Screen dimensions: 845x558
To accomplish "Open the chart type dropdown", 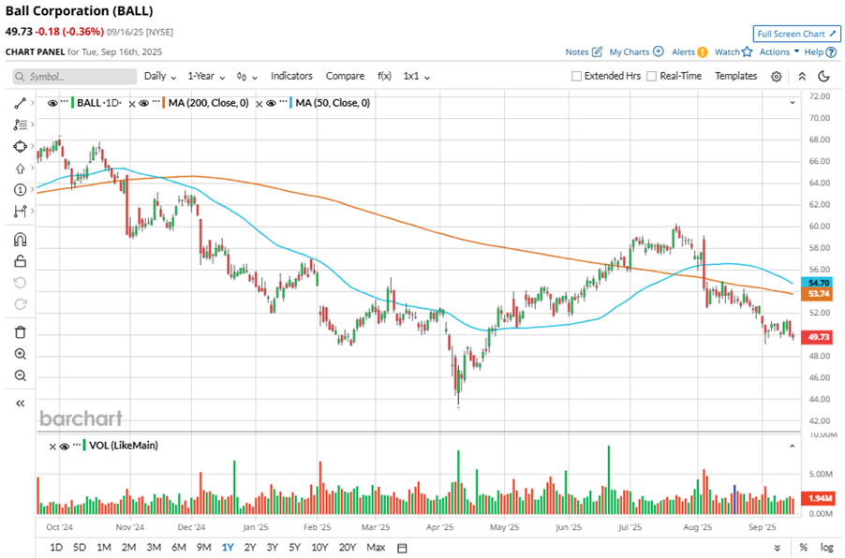I will [246, 77].
